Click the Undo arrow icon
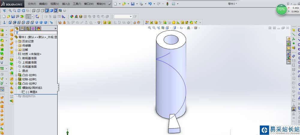Screen dimensions: 300x135 (x=150, y=4)
